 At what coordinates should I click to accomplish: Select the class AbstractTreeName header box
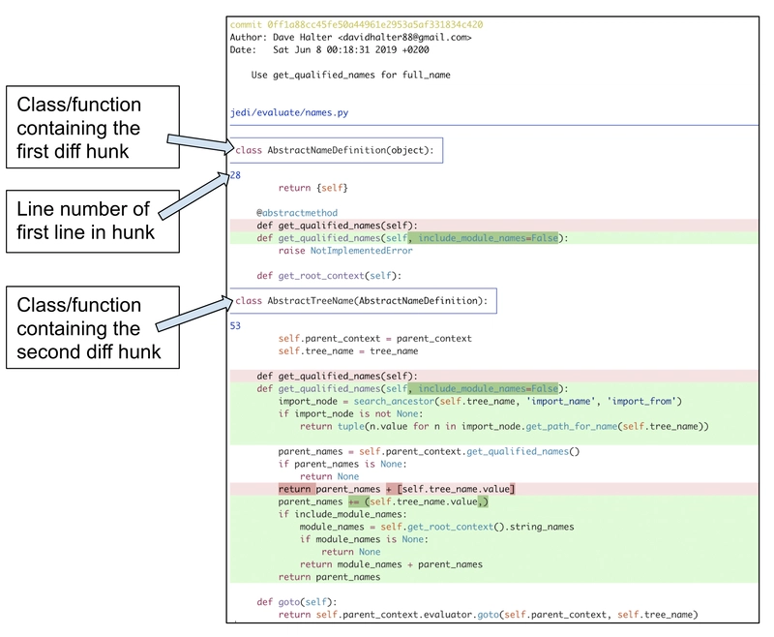point(362,301)
